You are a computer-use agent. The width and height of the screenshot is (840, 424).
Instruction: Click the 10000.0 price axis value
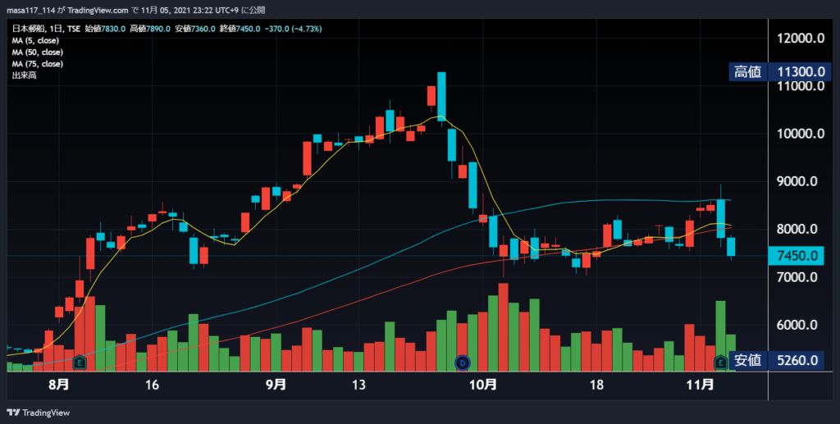(x=801, y=134)
